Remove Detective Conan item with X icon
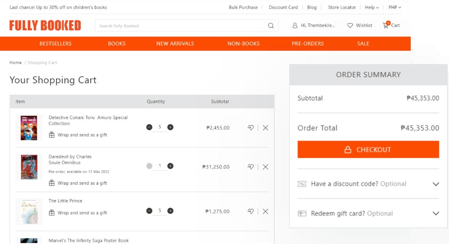 (266, 128)
